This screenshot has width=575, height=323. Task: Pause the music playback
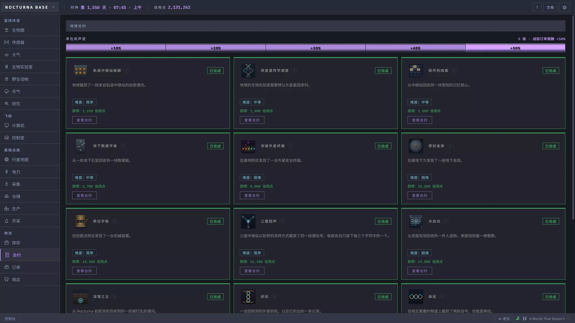(525, 319)
